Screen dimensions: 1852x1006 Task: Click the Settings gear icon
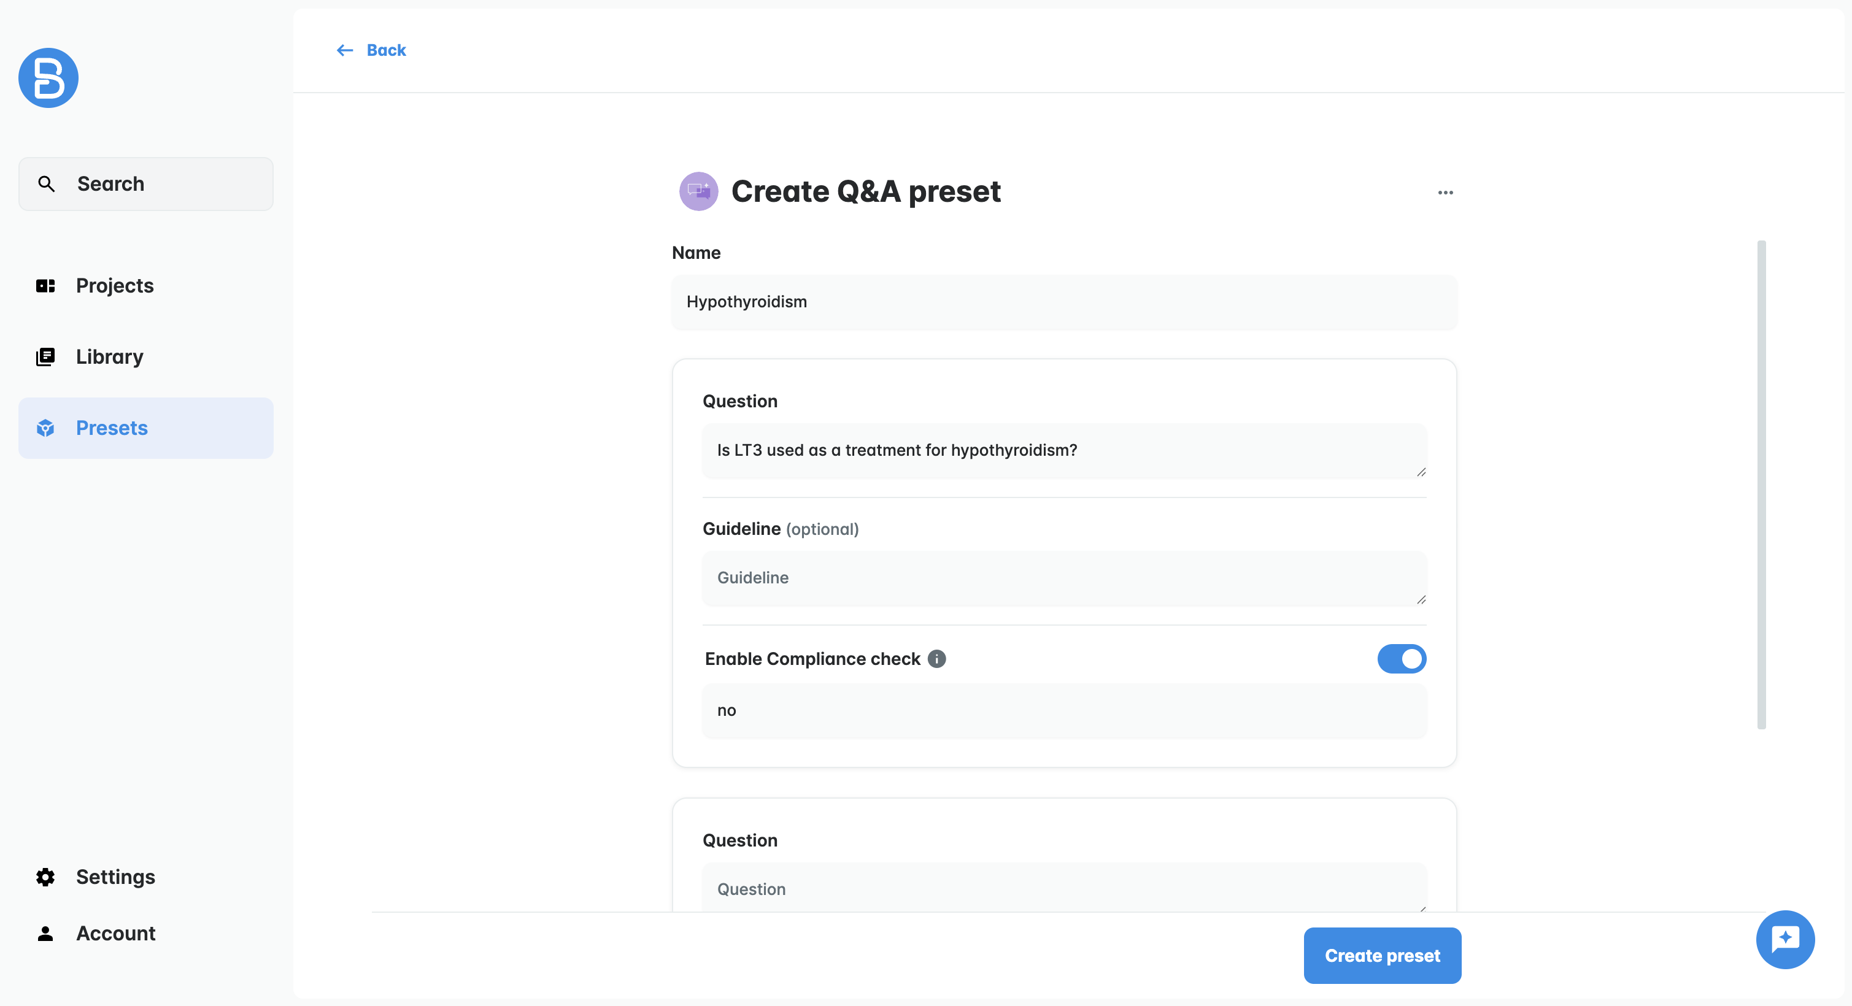click(45, 877)
